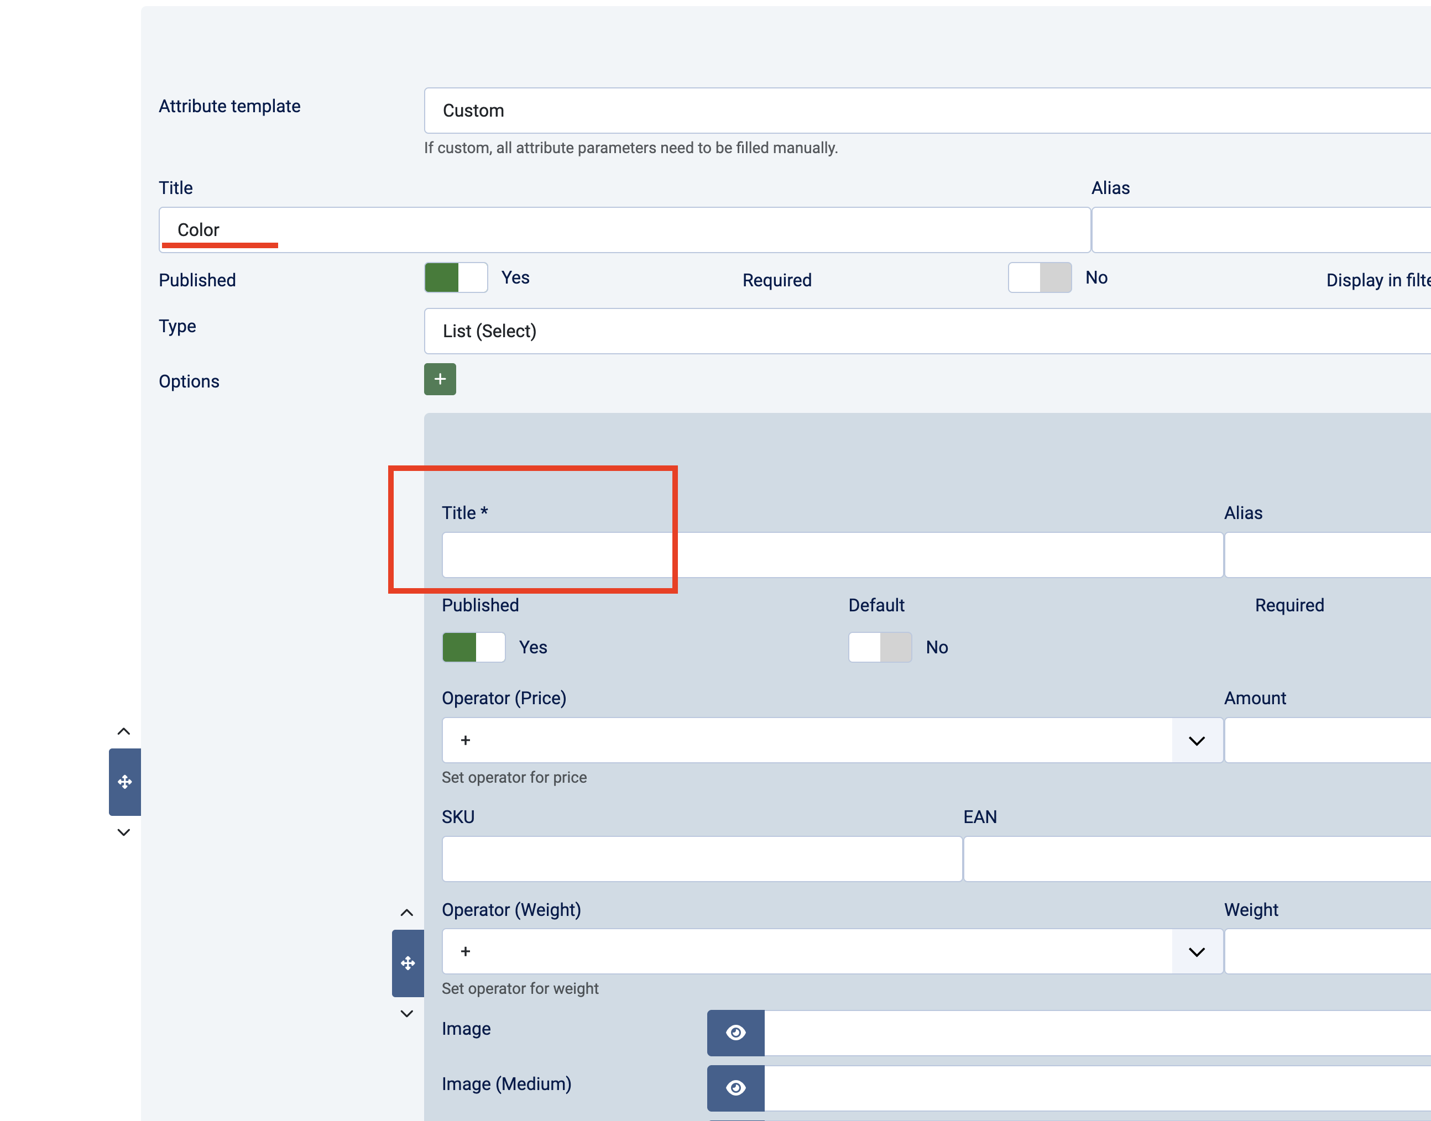Click the option Title required input field
The image size is (1431, 1121).
831,556
